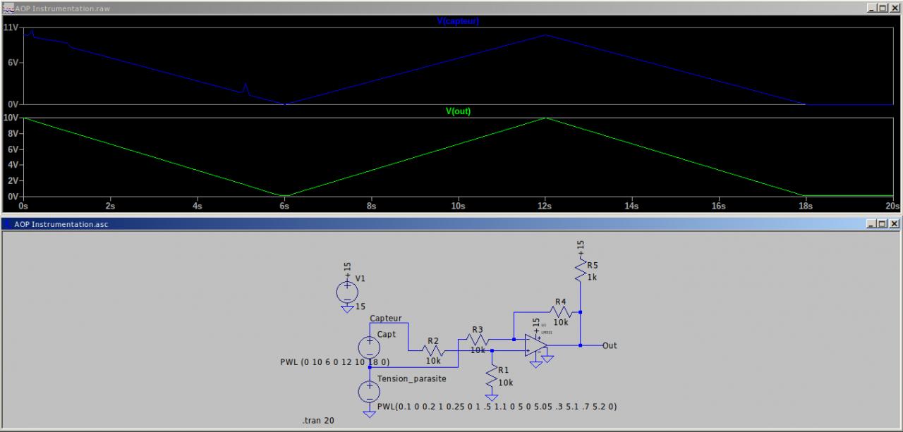Click the 10k value of R4
This screenshot has height=432, width=903.
click(561, 322)
